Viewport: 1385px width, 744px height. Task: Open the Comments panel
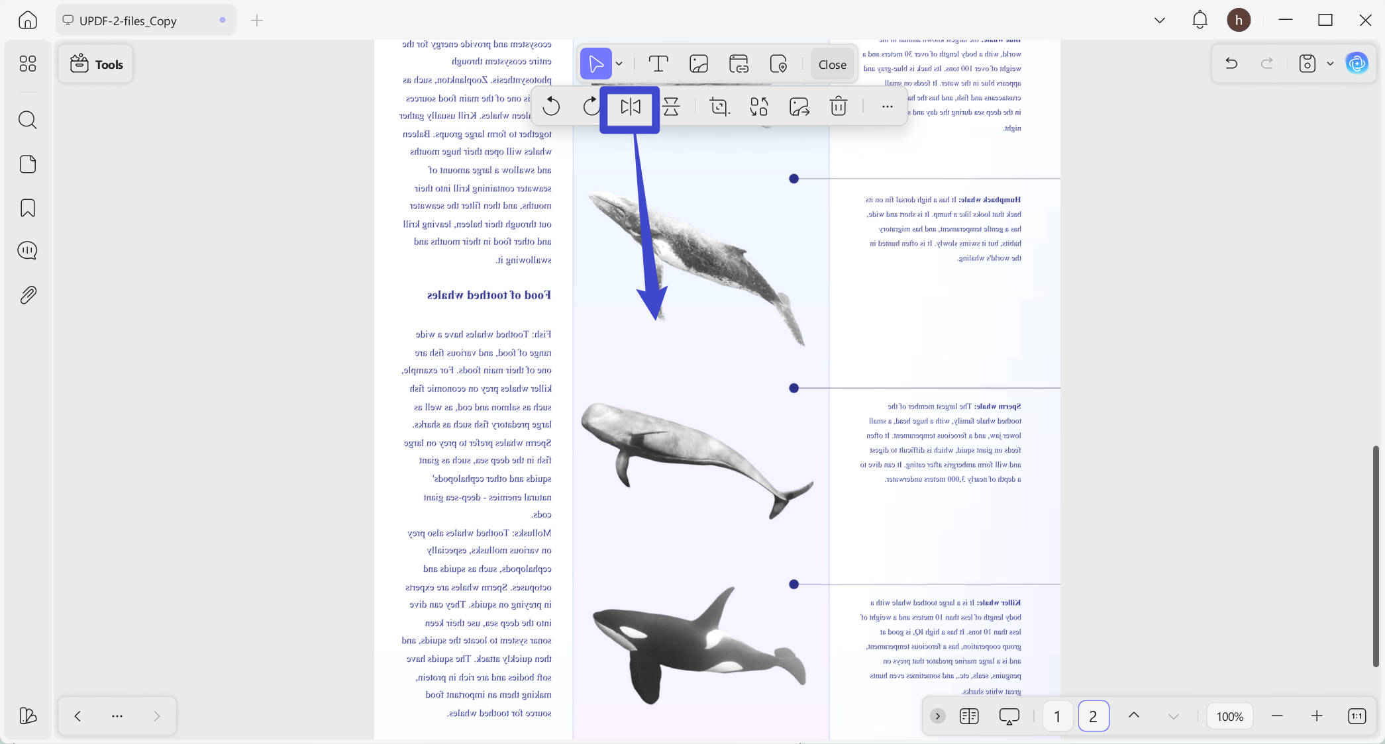point(28,251)
